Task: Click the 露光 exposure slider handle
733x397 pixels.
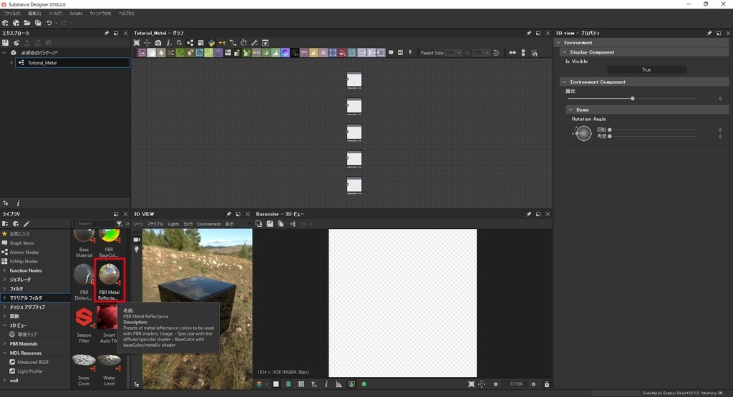Action: coord(633,99)
